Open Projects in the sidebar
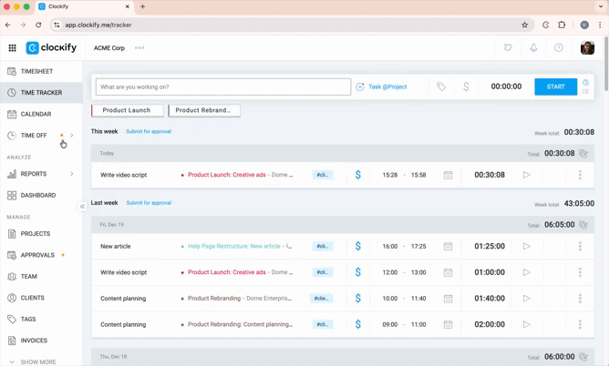The width and height of the screenshot is (609, 366). coord(36,234)
